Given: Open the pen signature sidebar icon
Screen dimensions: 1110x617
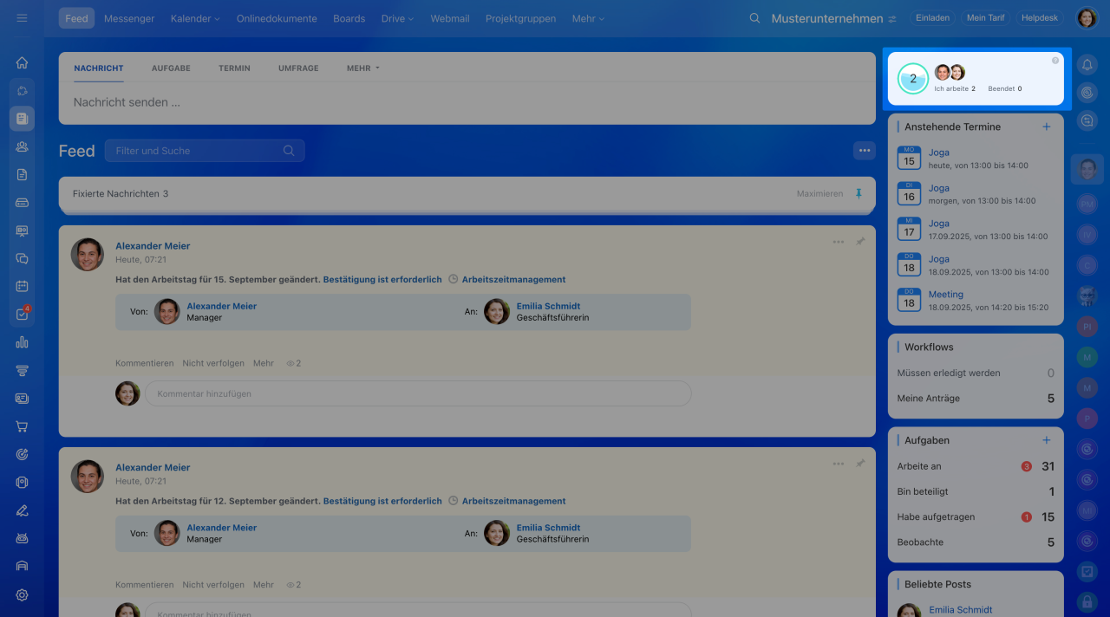Looking at the screenshot, I should point(22,510).
